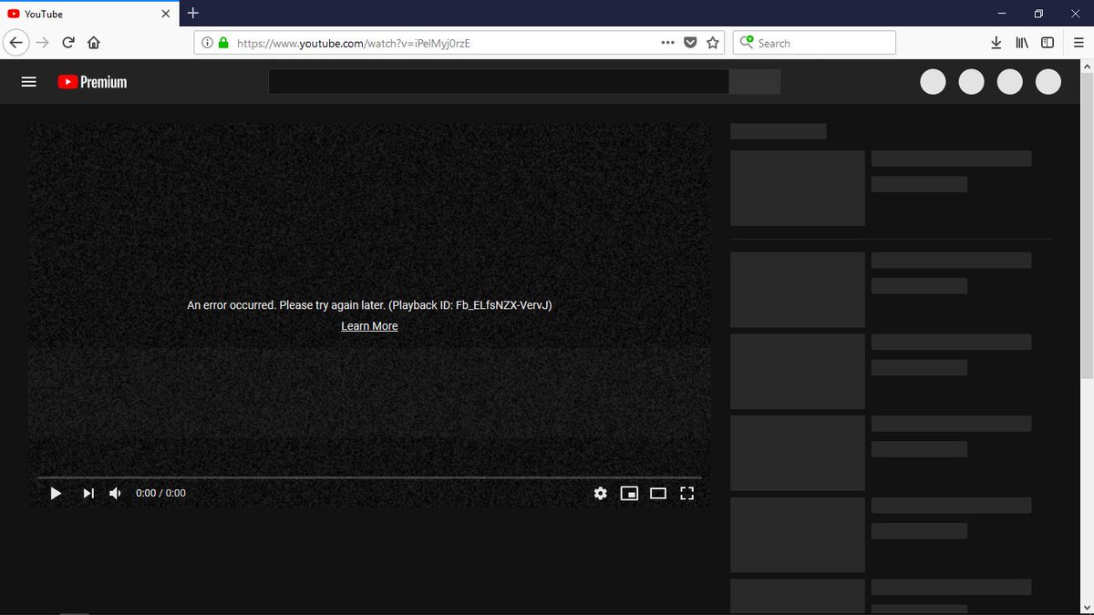The image size is (1094, 615).
Task: Click the third suggested video thumbnail placeholder
Action: [x=798, y=372]
